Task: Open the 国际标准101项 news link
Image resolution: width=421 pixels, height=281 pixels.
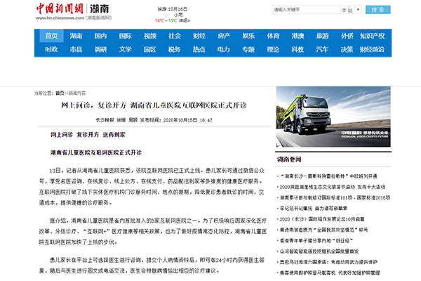Action: tap(335, 197)
